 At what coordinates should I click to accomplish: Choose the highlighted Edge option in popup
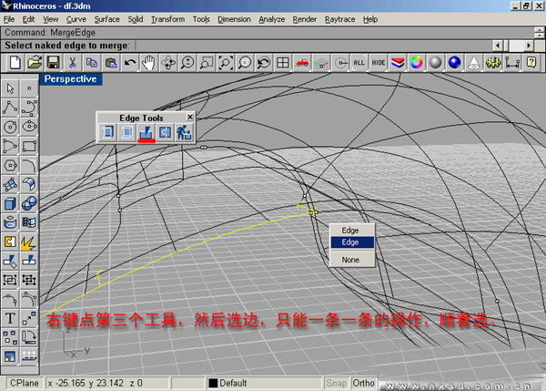pyautogui.click(x=350, y=242)
